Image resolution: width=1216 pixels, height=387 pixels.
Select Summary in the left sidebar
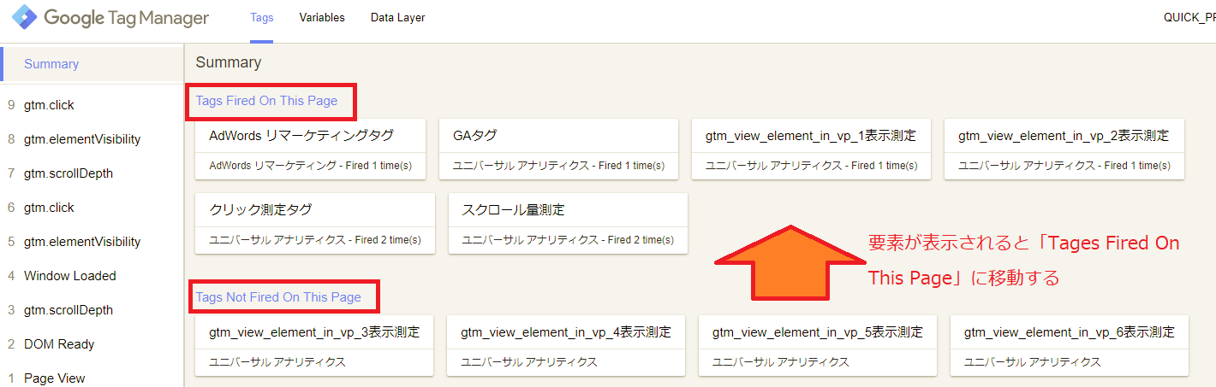pos(92,64)
